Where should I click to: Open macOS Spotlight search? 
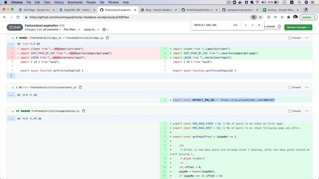point(299,2)
